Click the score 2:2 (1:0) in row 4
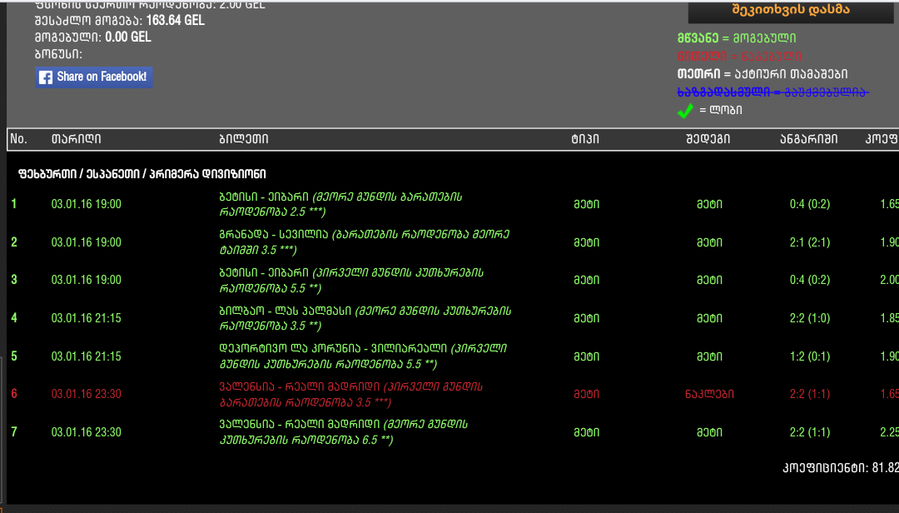Image resolution: width=899 pixels, height=513 pixels. click(810, 318)
